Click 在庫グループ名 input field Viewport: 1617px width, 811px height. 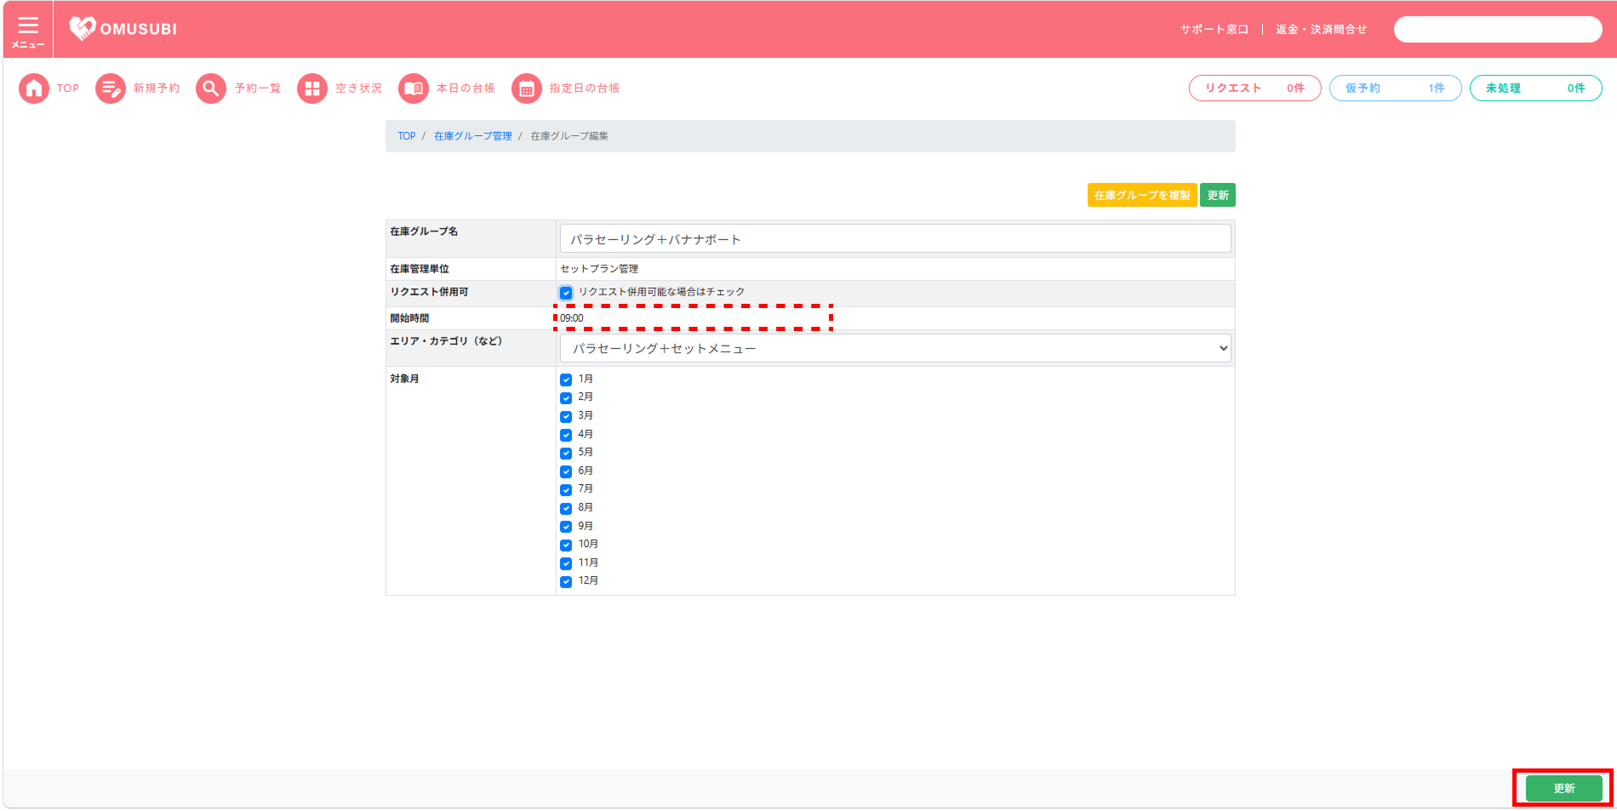895,238
